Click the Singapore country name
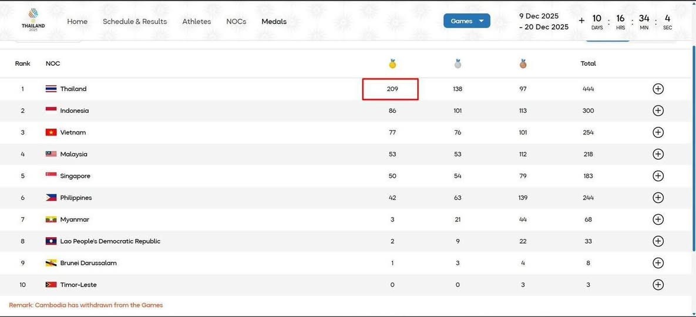Viewport: 696px width, 317px height. coord(75,176)
